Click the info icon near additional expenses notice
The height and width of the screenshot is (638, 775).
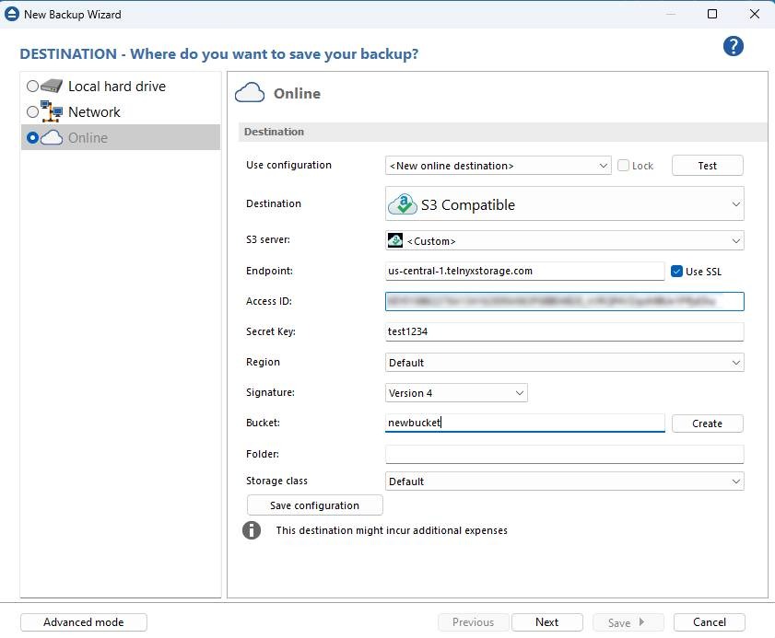[x=252, y=530]
